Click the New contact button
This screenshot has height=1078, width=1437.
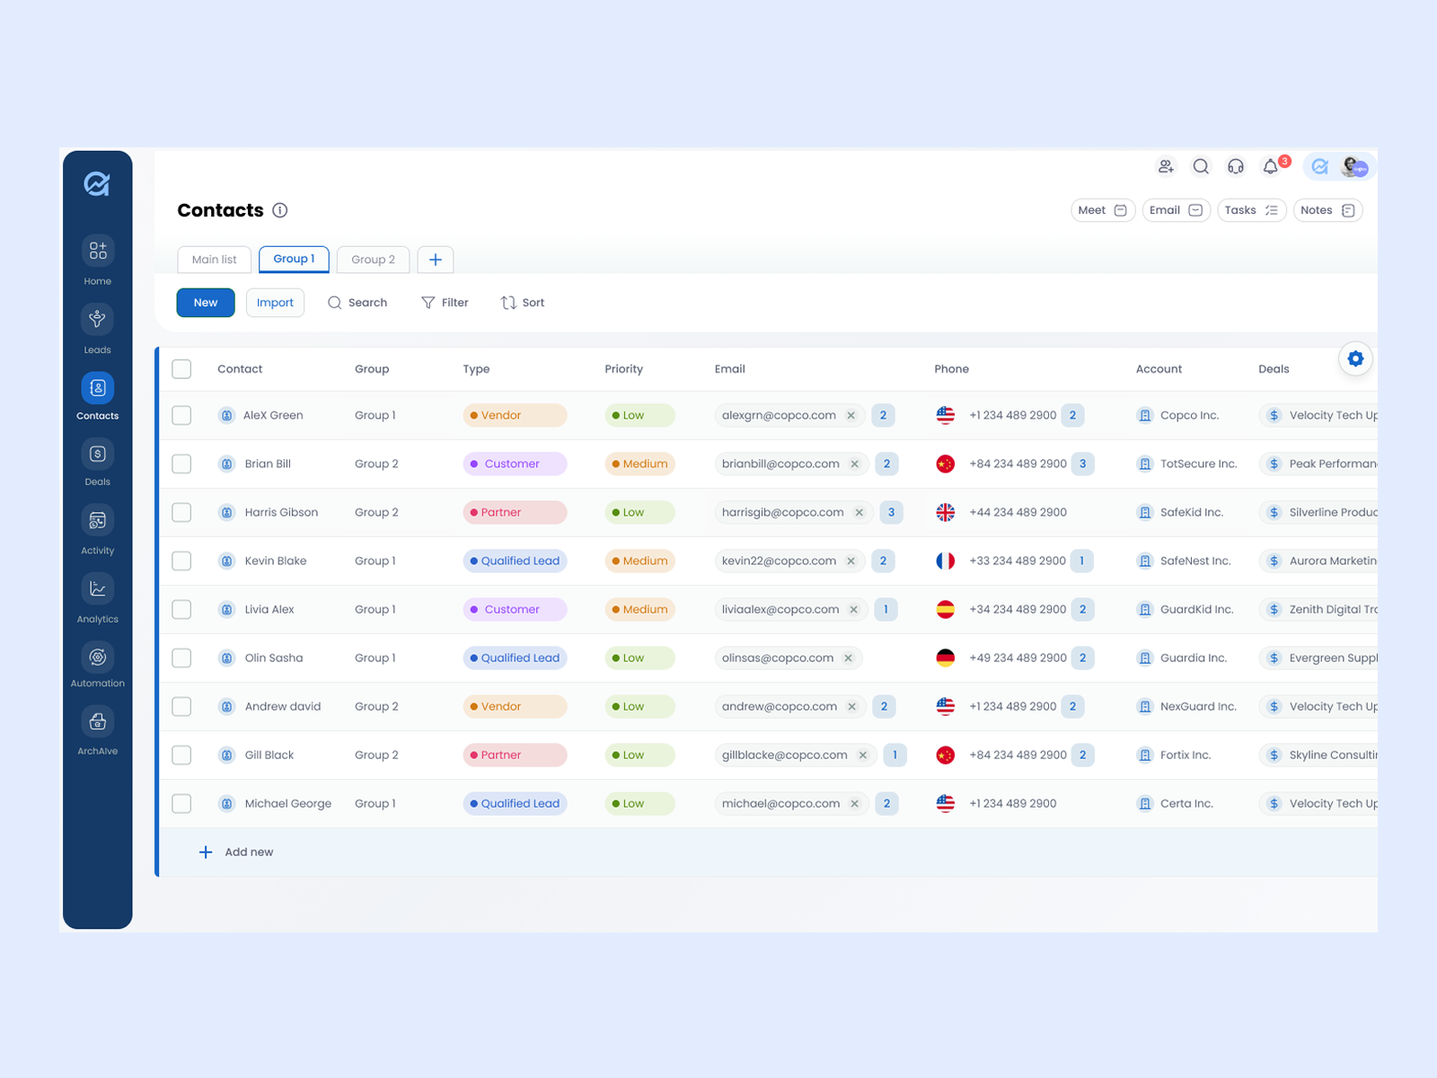tap(206, 303)
